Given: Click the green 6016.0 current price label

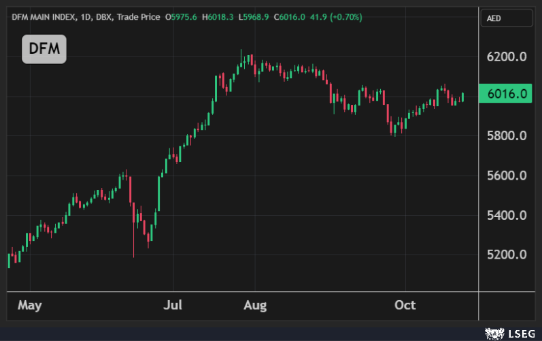Looking at the screenshot, I should coord(505,94).
